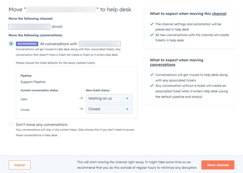Click the Cancel button
243x173 pixels.
point(19,165)
